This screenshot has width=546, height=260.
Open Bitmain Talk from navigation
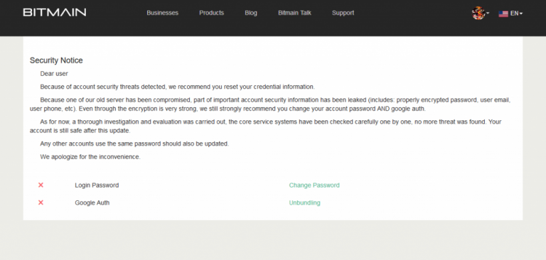tap(294, 13)
